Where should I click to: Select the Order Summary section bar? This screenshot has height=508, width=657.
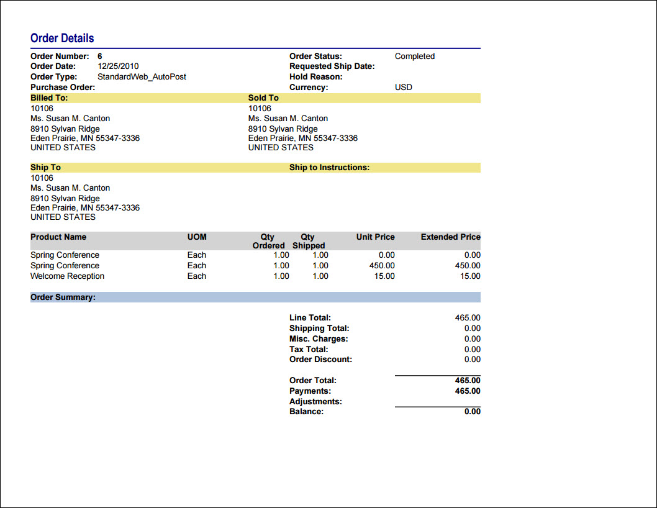tap(255, 297)
